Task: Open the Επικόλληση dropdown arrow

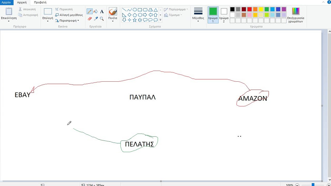Action: point(9,21)
